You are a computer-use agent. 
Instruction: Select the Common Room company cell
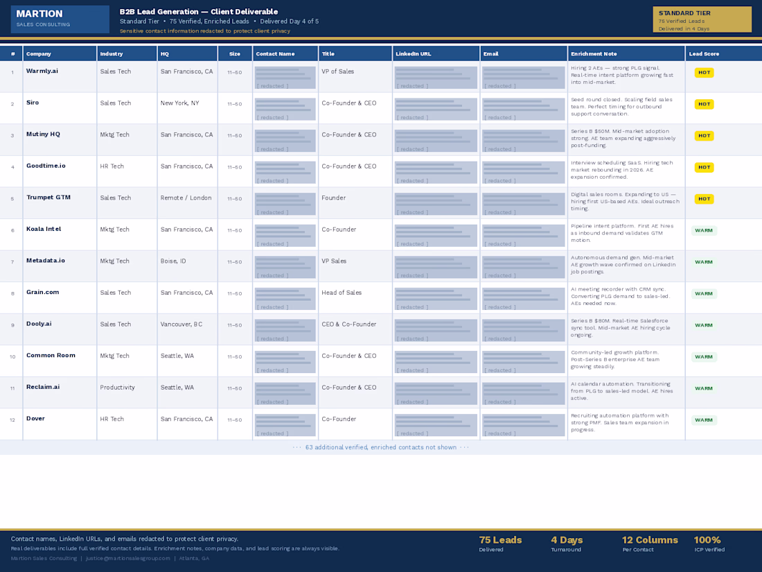click(60, 361)
